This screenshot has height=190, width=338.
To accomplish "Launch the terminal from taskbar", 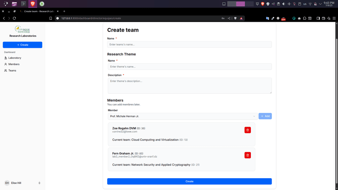I will pyautogui.click(x=23, y=4).
